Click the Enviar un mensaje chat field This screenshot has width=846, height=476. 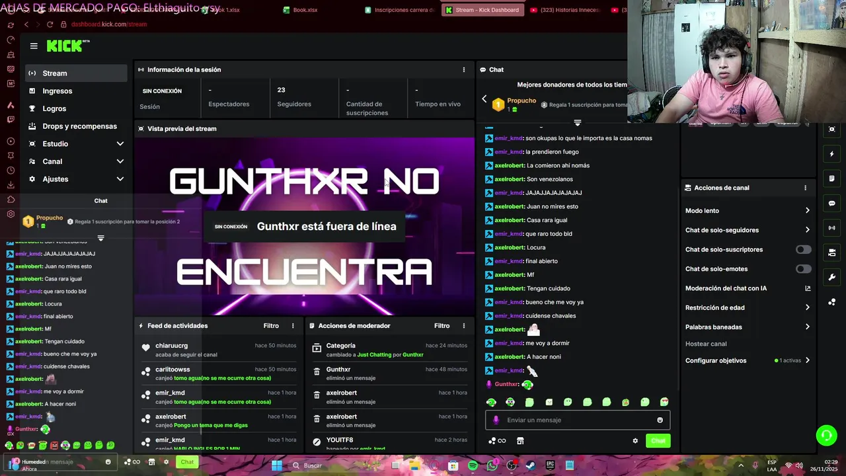pos(578,420)
